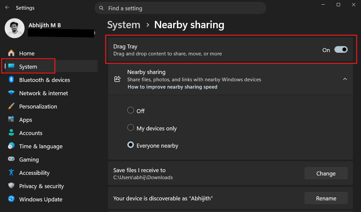
Task: Select System in the sidebar
Action: point(28,66)
